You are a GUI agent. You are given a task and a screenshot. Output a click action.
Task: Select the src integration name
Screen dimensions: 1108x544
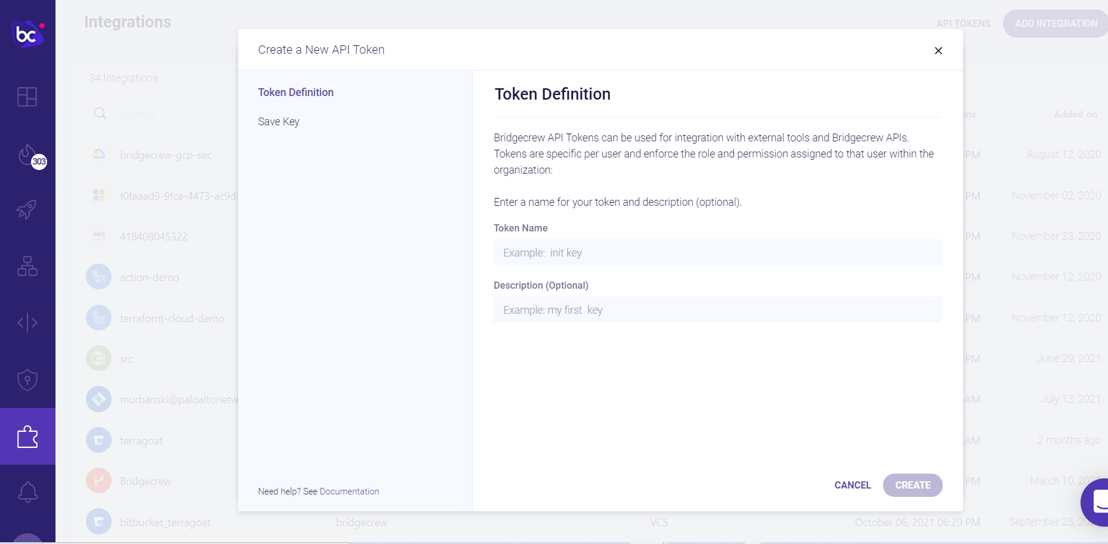[126, 359]
